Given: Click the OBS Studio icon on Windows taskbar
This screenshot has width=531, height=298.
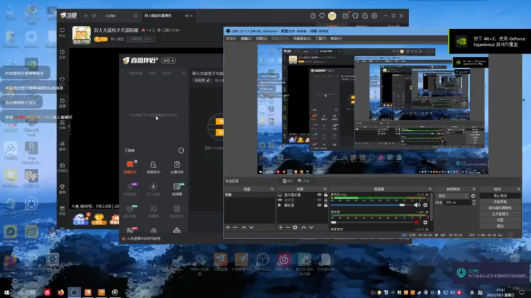Looking at the screenshot, I should 74,292.
